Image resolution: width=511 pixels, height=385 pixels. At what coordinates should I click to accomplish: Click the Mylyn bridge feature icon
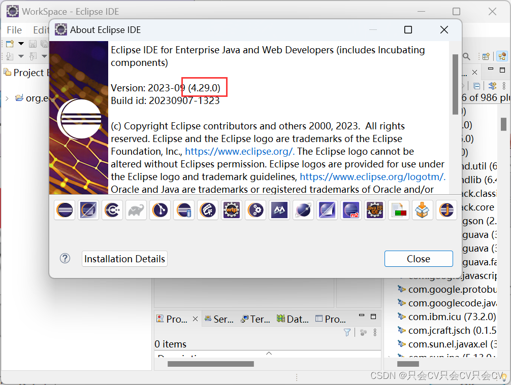[279, 210]
